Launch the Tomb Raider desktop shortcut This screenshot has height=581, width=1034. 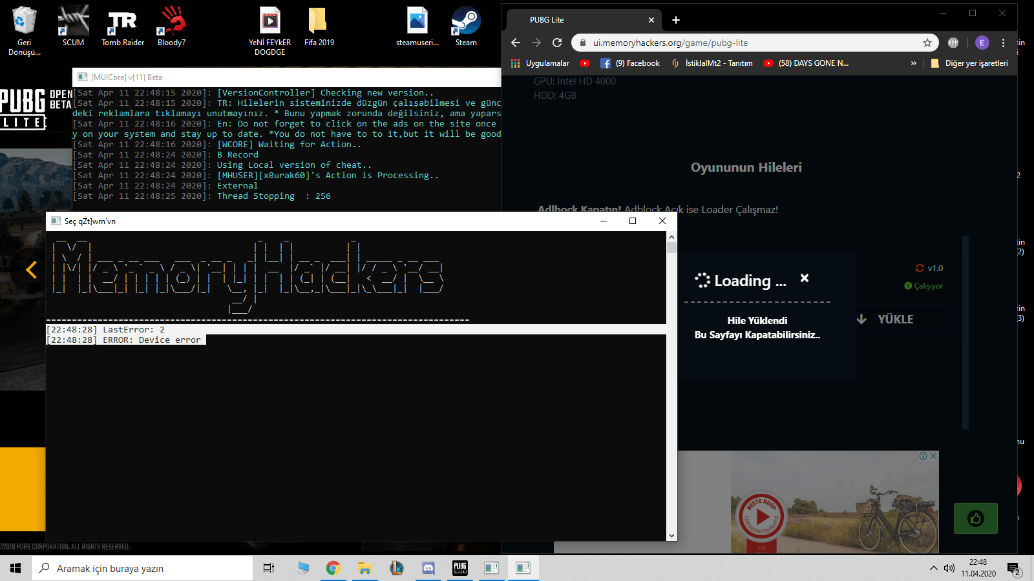click(123, 26)
